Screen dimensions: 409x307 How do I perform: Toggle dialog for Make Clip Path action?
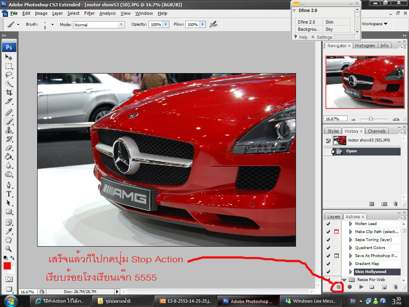coord(336,231)
